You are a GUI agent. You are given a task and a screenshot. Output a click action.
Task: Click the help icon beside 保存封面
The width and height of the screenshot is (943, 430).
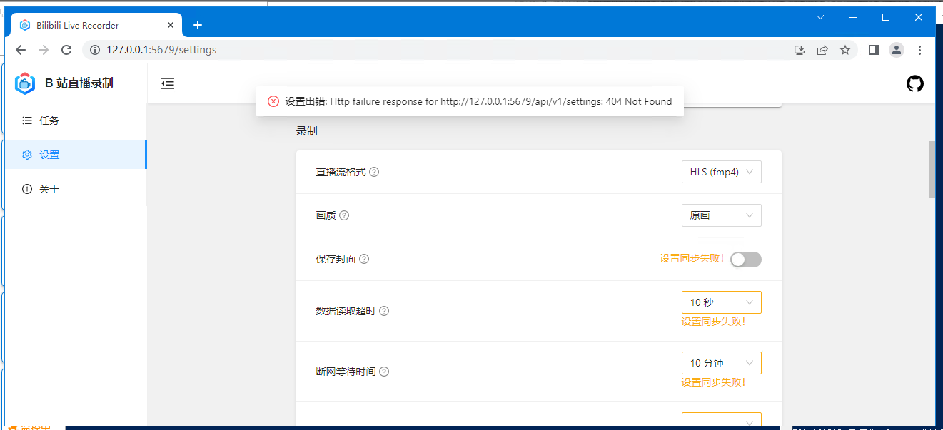tap(364, 259)
